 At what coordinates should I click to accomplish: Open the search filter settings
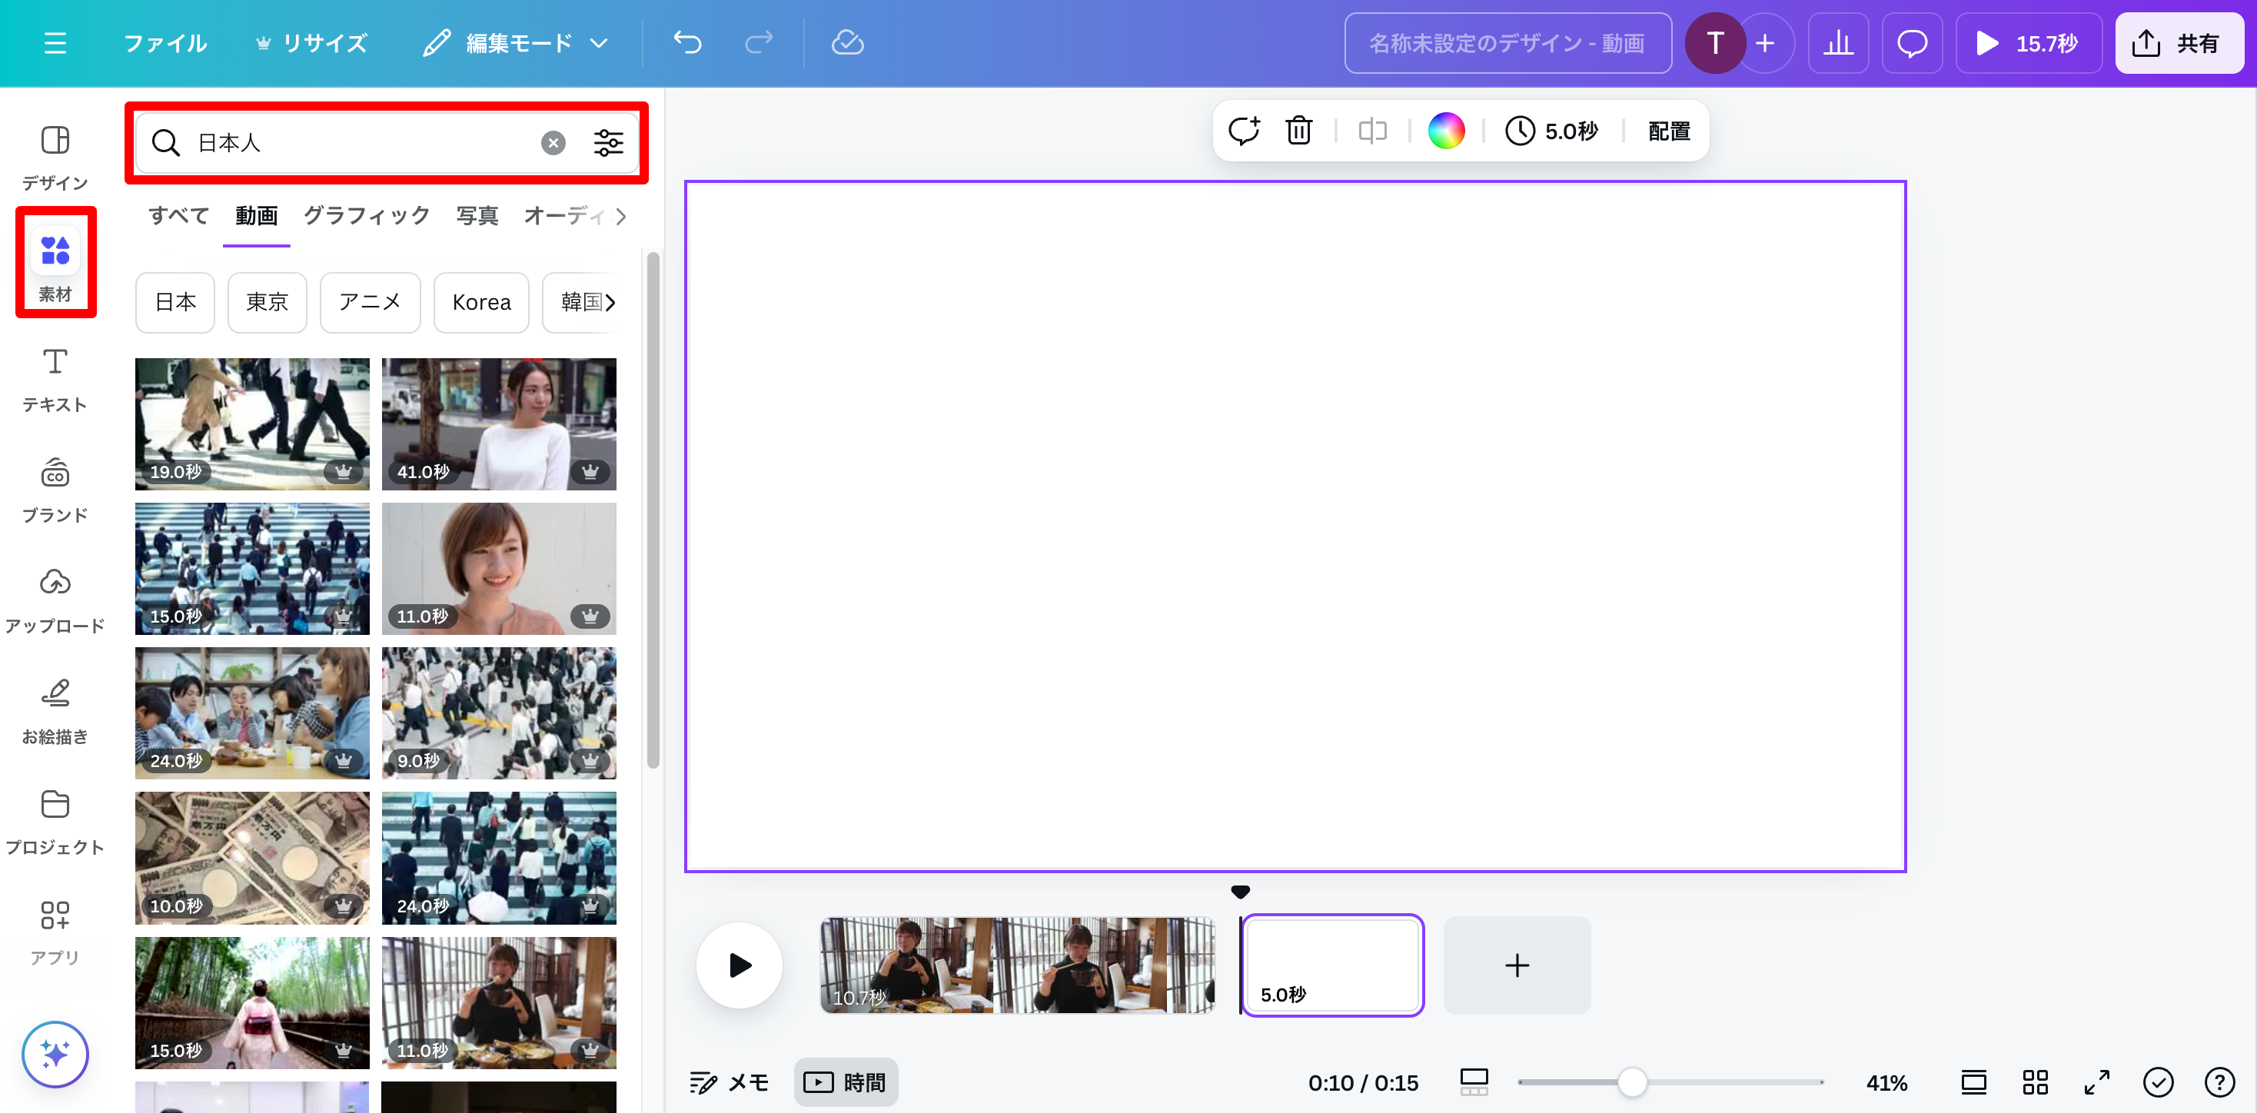pos(608,142)
